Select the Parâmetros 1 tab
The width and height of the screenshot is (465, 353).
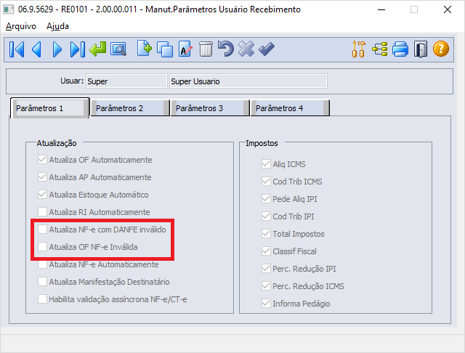pos(50,108)
